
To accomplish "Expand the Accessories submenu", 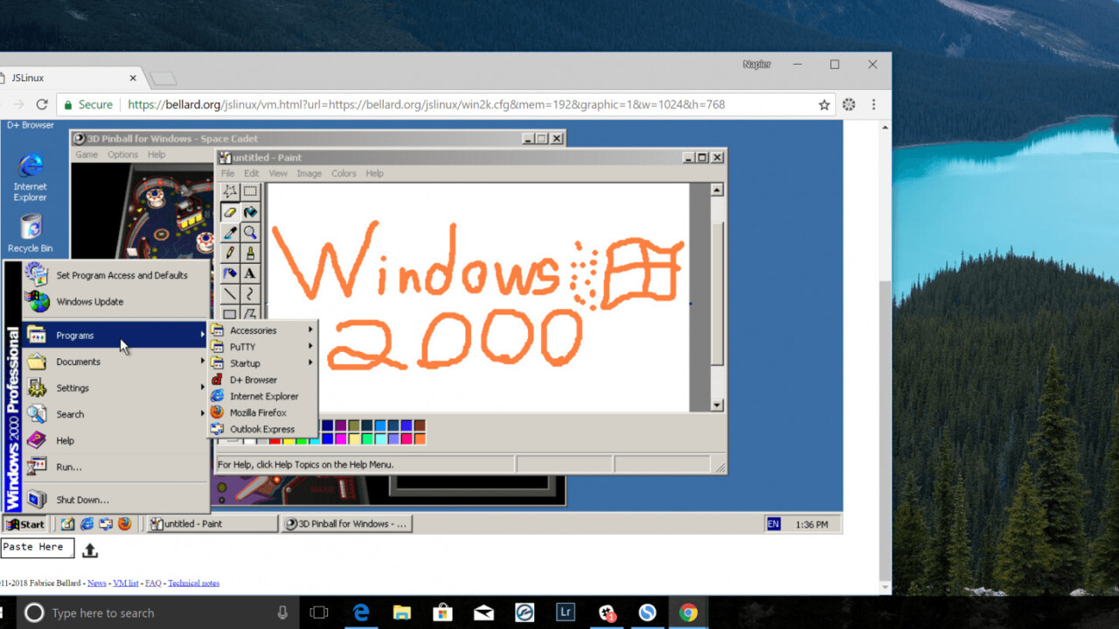I will tap(254, 330).
